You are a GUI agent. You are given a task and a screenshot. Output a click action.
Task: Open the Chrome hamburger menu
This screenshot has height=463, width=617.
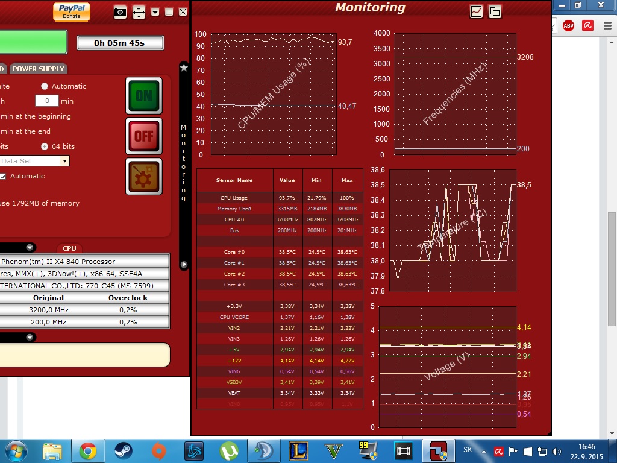point(607,26)
